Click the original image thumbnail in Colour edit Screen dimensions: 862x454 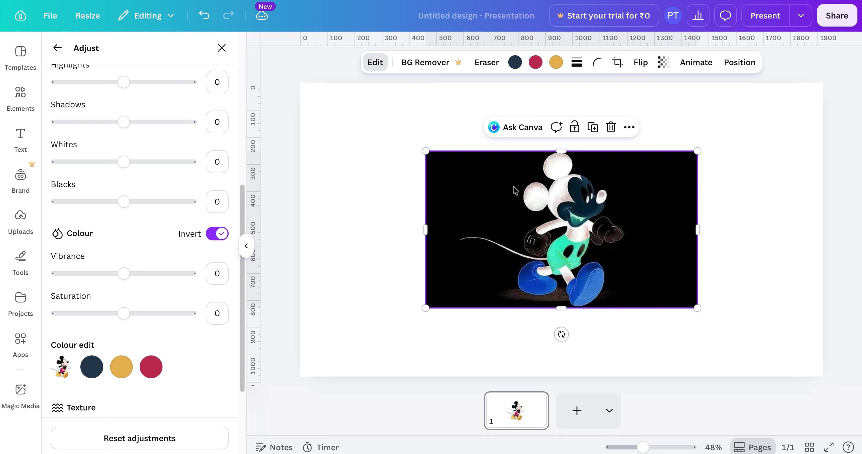62,367
